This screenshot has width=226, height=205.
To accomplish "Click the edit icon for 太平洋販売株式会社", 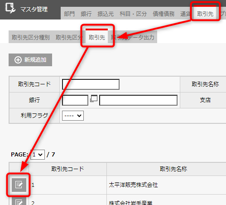I will click(19, 185).
